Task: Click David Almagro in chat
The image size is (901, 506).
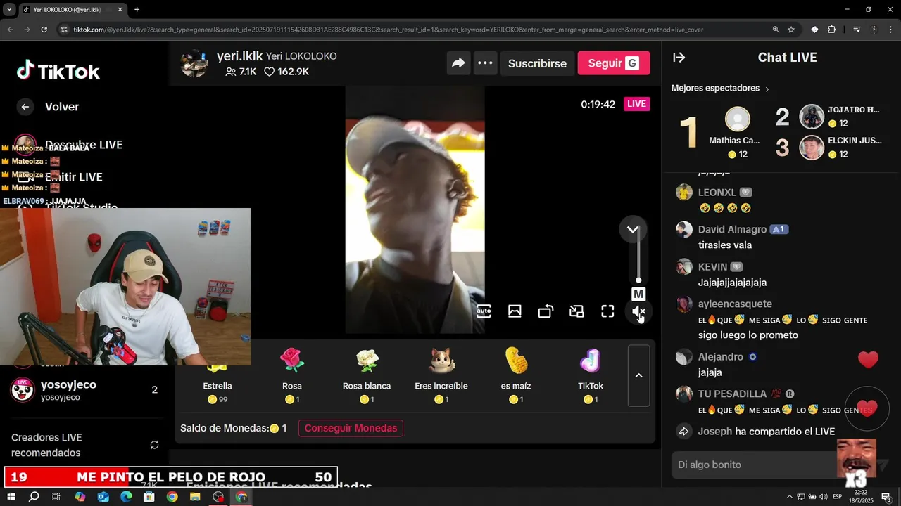Action: tap(732, 230)
